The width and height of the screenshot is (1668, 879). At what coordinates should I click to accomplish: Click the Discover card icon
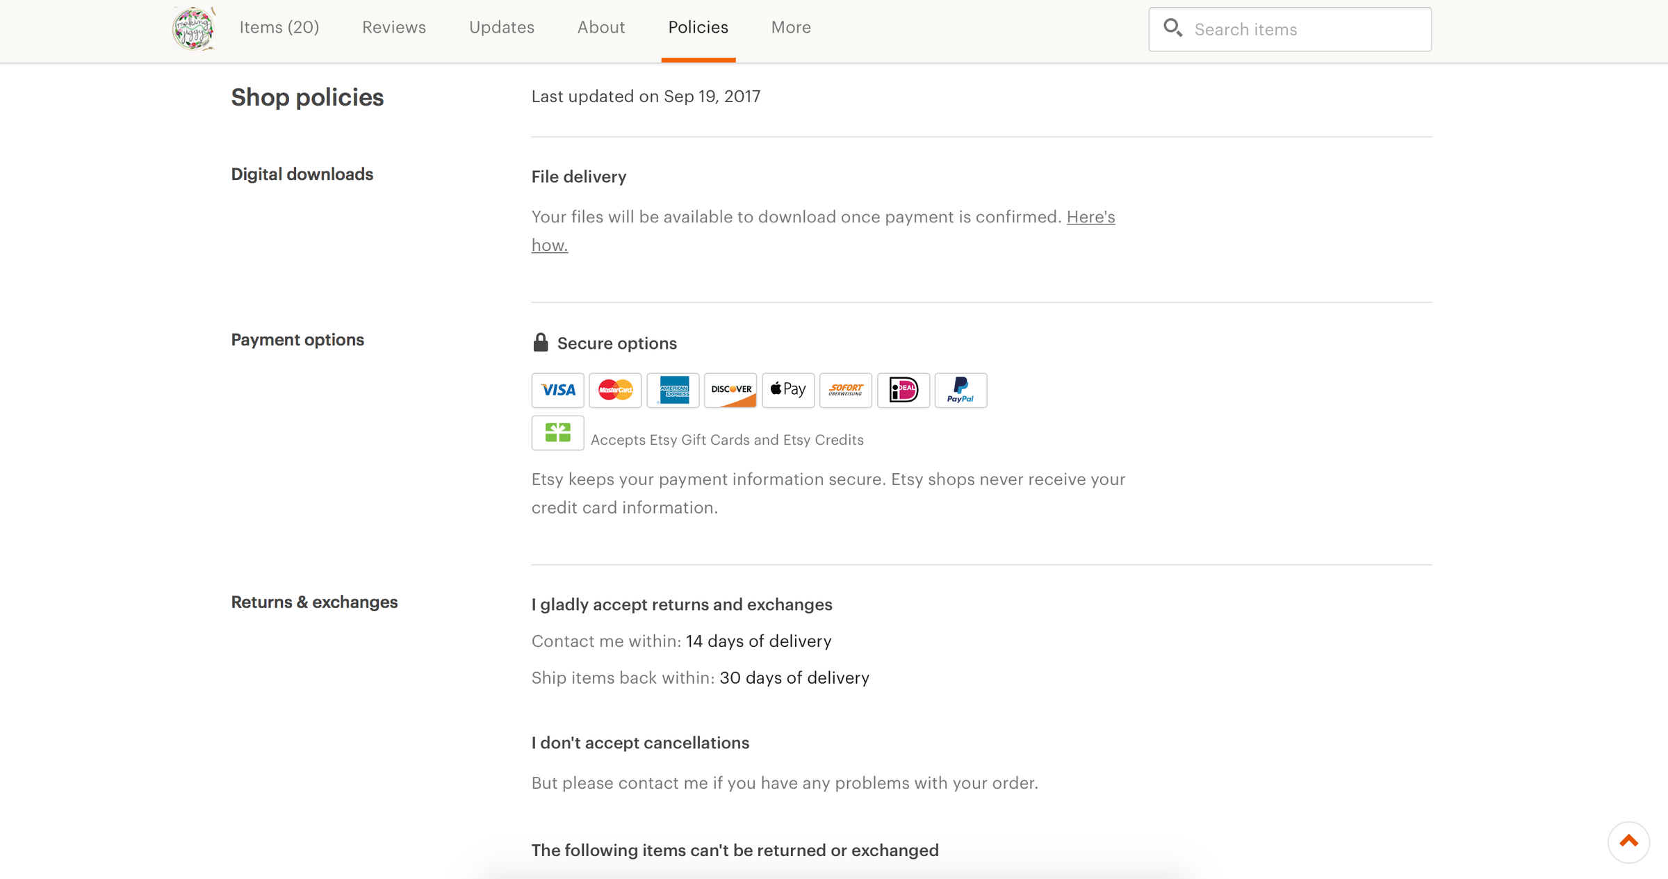pos(730,390)
